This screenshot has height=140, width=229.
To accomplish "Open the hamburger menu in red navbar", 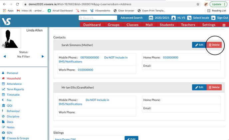I will coord(224,25).
